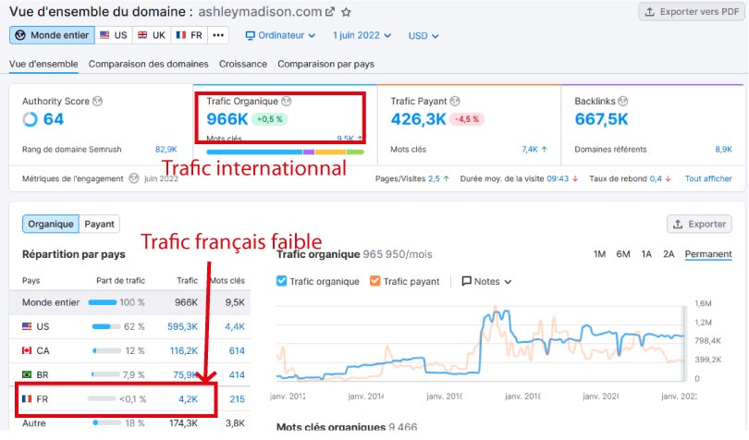Click Tout afficher link

pos(708,178)
